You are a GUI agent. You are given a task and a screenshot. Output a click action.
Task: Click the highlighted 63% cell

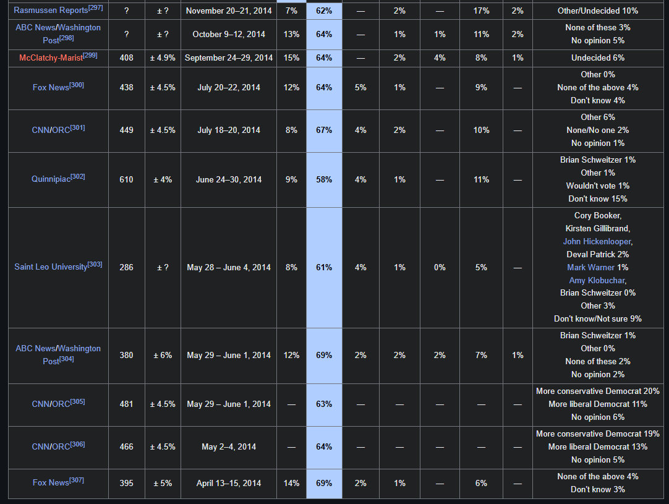pos(324,404)
